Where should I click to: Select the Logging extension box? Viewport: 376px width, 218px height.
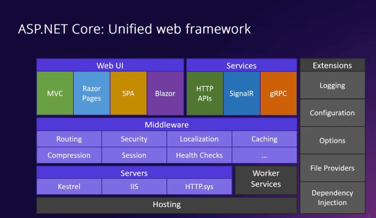pyautogui.click(x=332, y=86)
